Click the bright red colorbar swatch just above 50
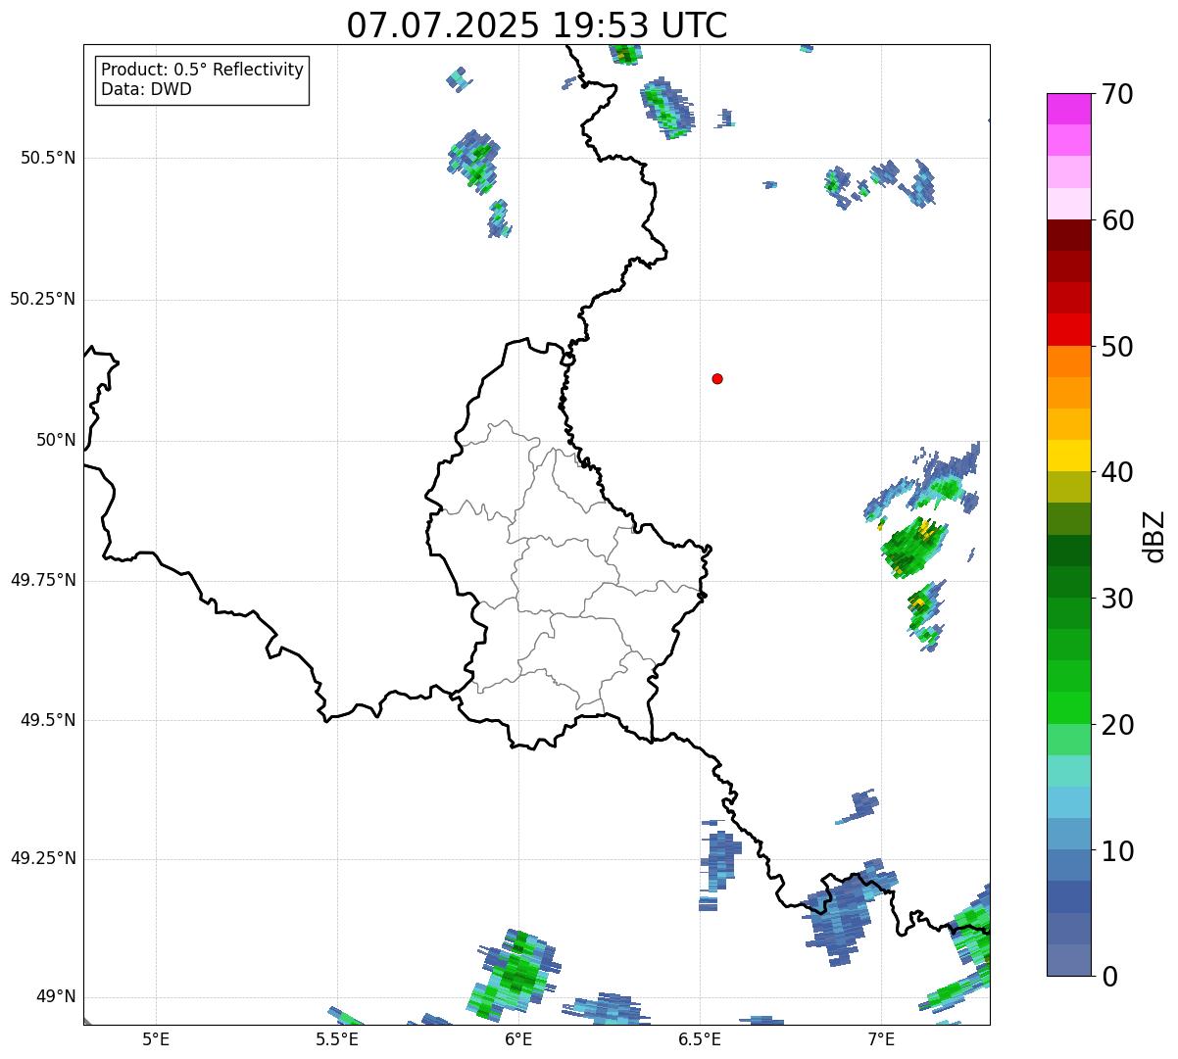Image resolution: width=1178 pixels, height=1059 pixels. (1069, 330)
